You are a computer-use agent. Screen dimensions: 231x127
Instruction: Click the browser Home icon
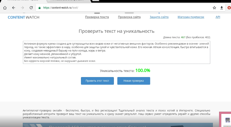tap(5, 8)
